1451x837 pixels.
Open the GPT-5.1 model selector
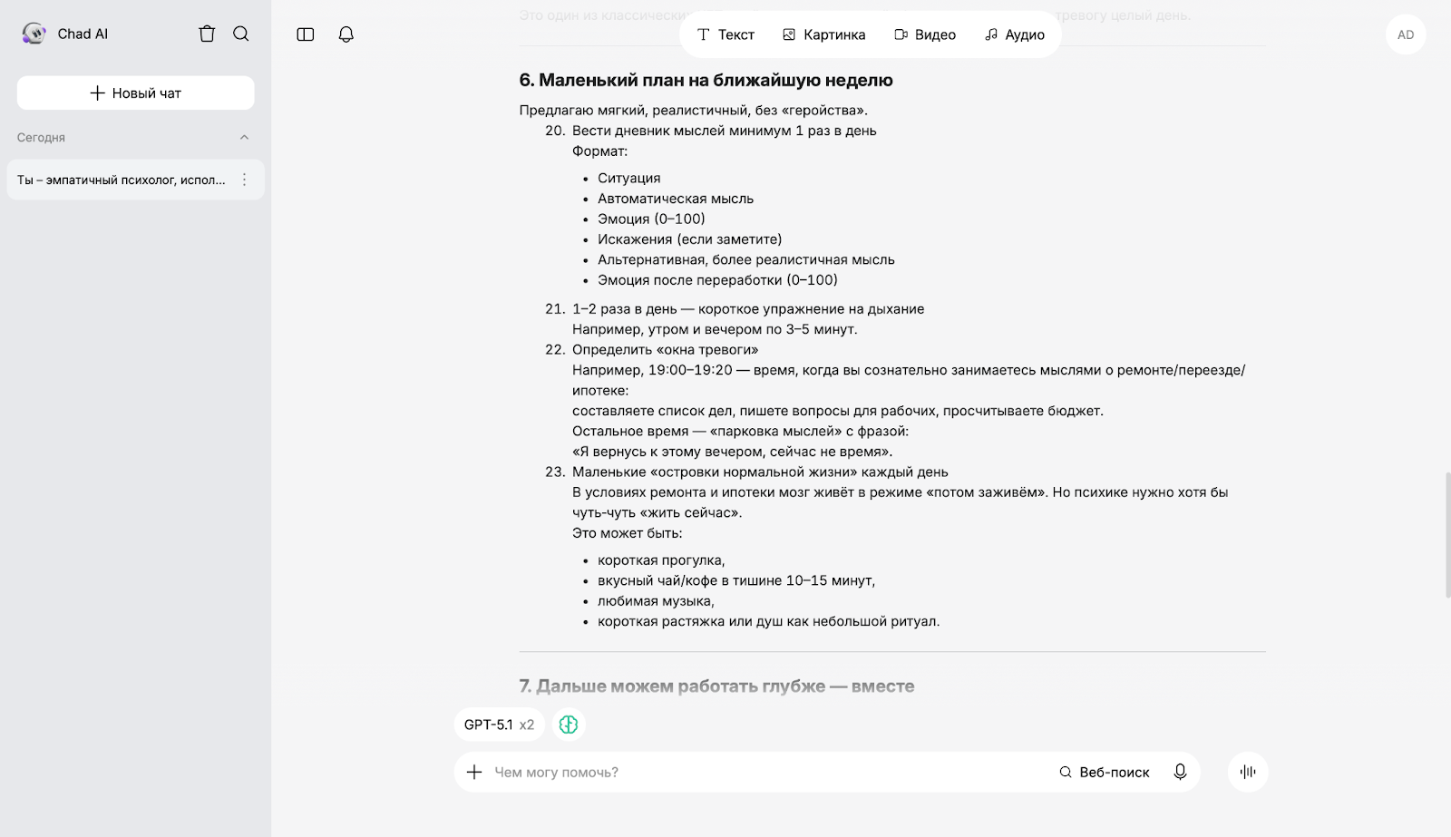pos(499,725)
